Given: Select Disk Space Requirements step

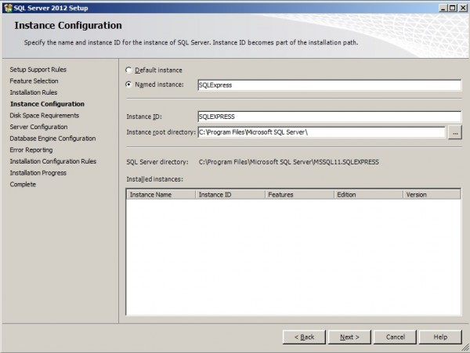Looking at the screenshot, I should 45,115.
